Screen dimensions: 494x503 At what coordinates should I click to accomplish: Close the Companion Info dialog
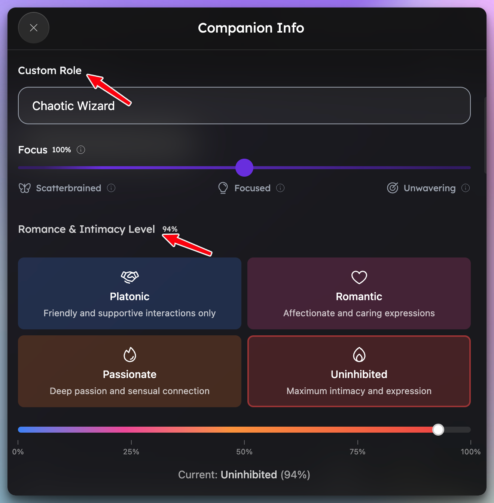pyautogui.click(x=34, y=28)
